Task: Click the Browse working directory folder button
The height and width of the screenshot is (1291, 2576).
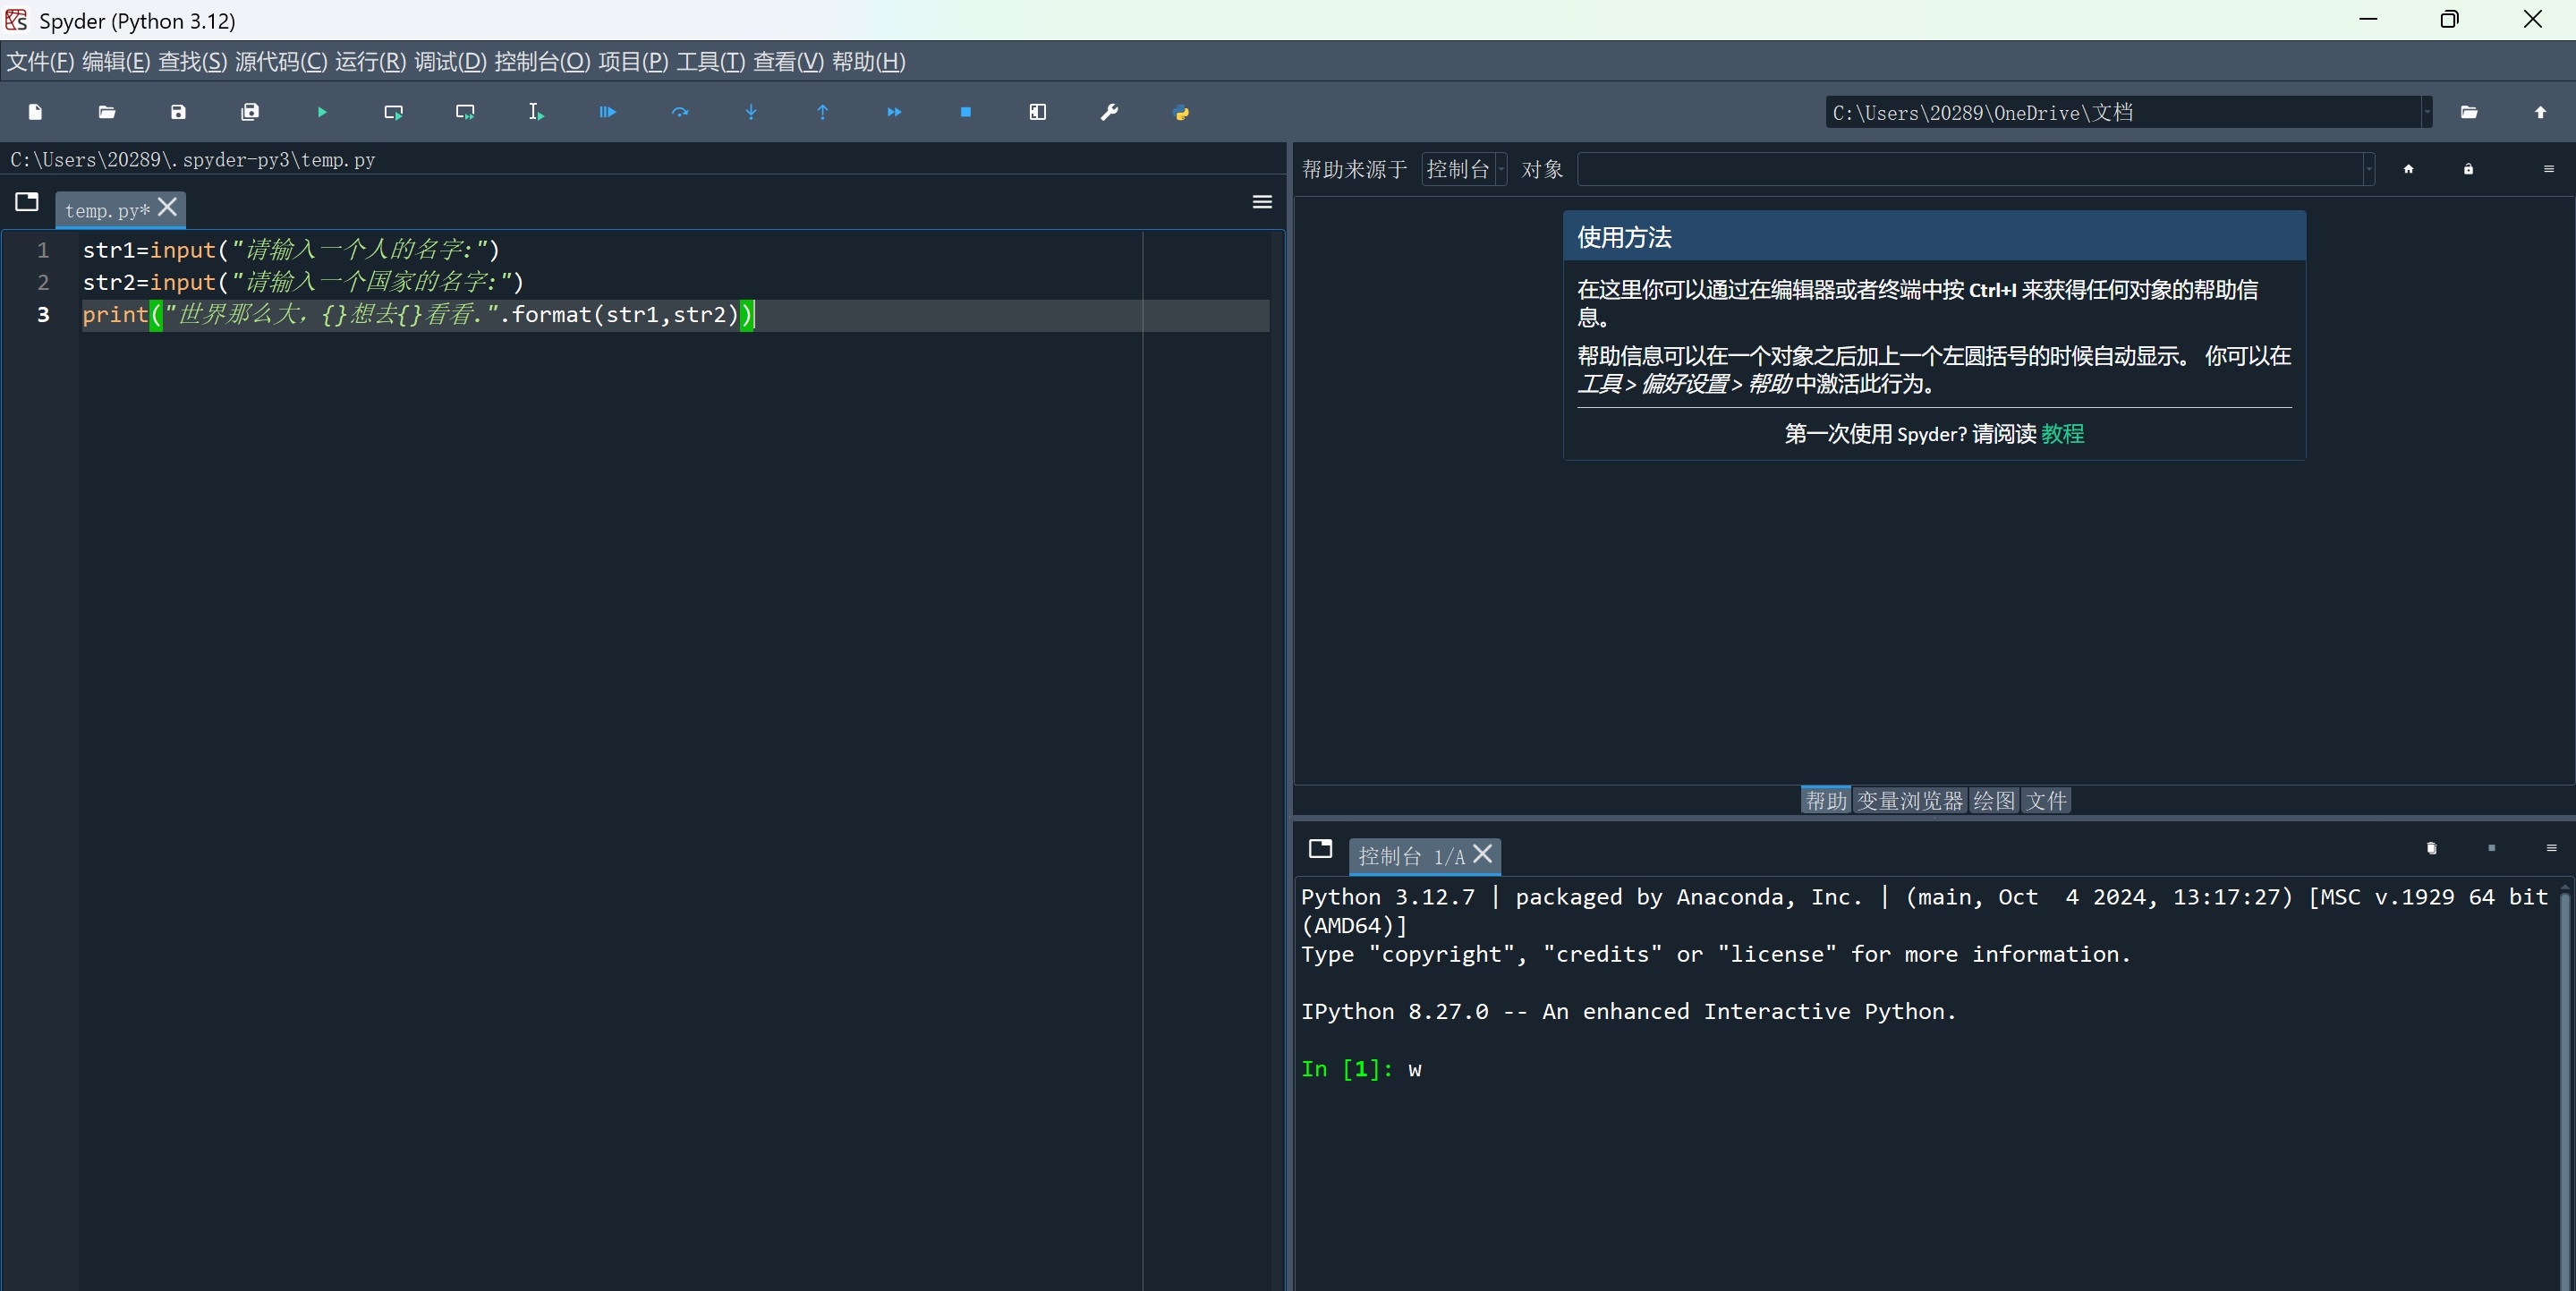Action: pos(2469,112)
